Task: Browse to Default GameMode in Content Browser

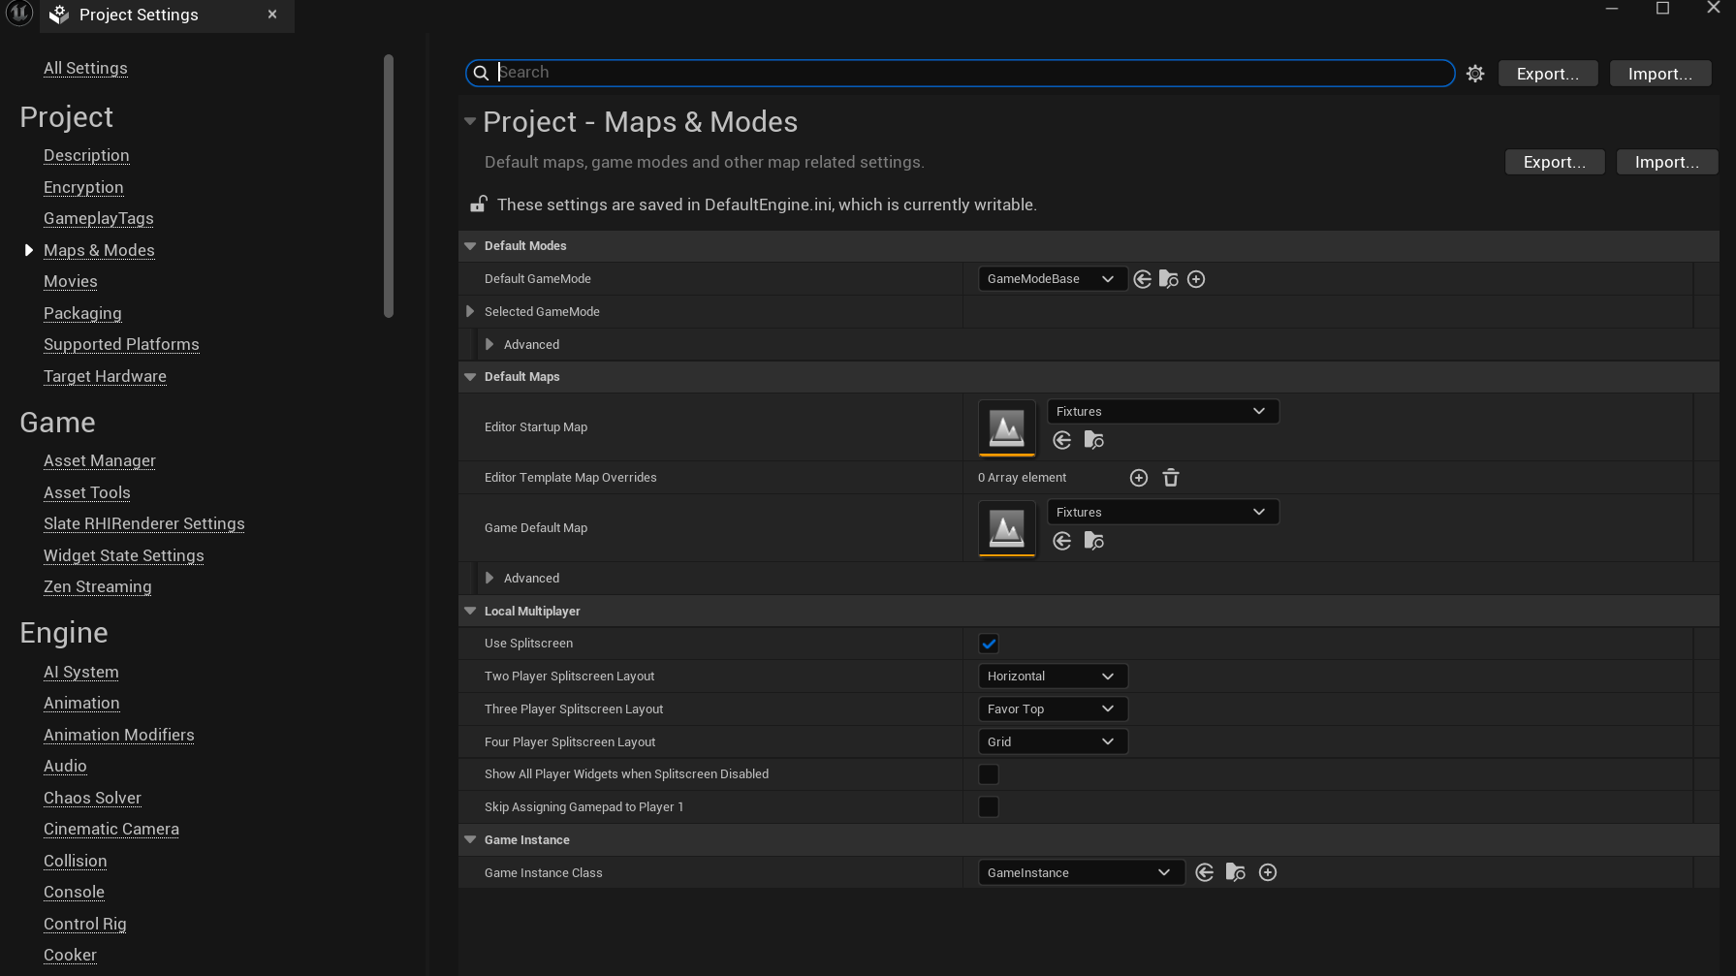Action: (1169, 279)
